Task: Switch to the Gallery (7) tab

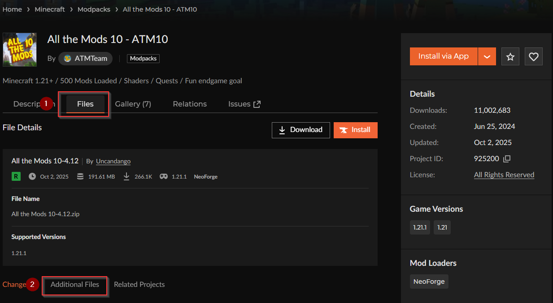Action: [133, 104]
